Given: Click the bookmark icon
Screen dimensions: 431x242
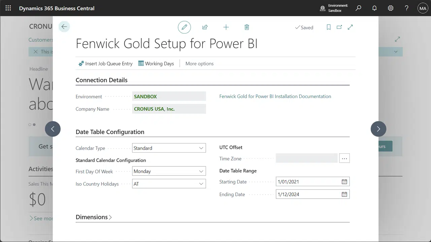Looking at the screenshot, I should 329,27.
